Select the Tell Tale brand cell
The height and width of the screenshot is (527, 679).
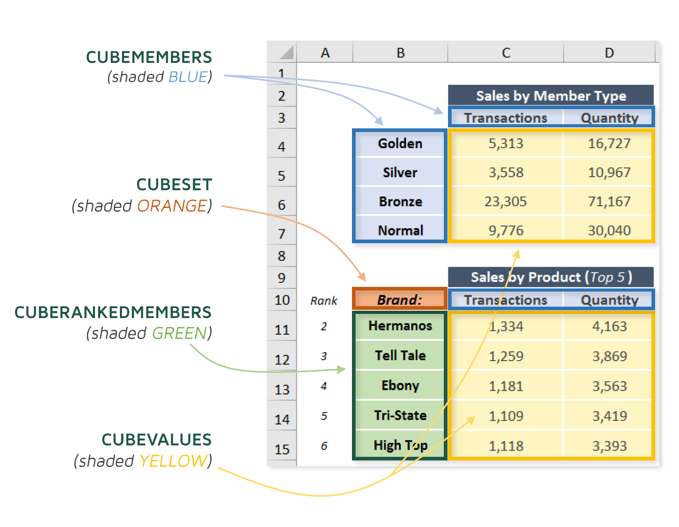tap(400, 356)
